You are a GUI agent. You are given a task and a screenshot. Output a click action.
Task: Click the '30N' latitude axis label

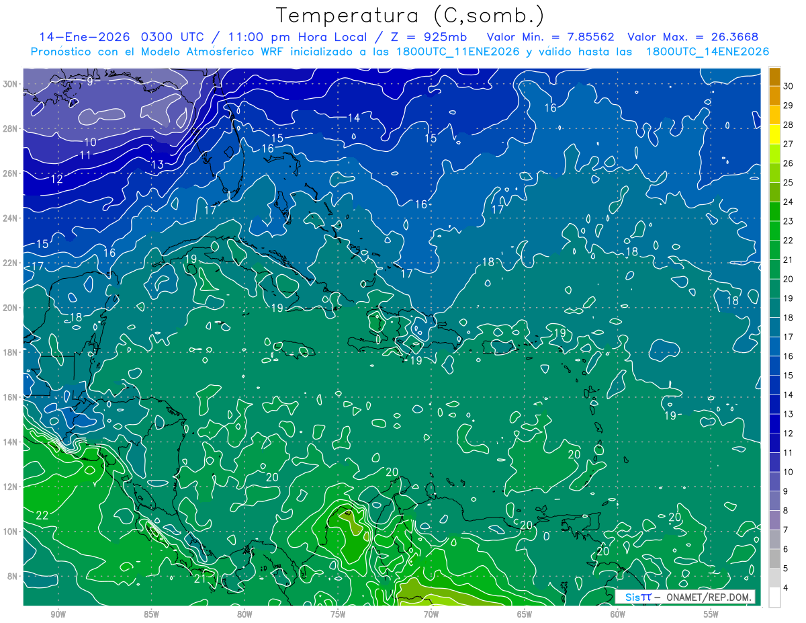(9, 84)
